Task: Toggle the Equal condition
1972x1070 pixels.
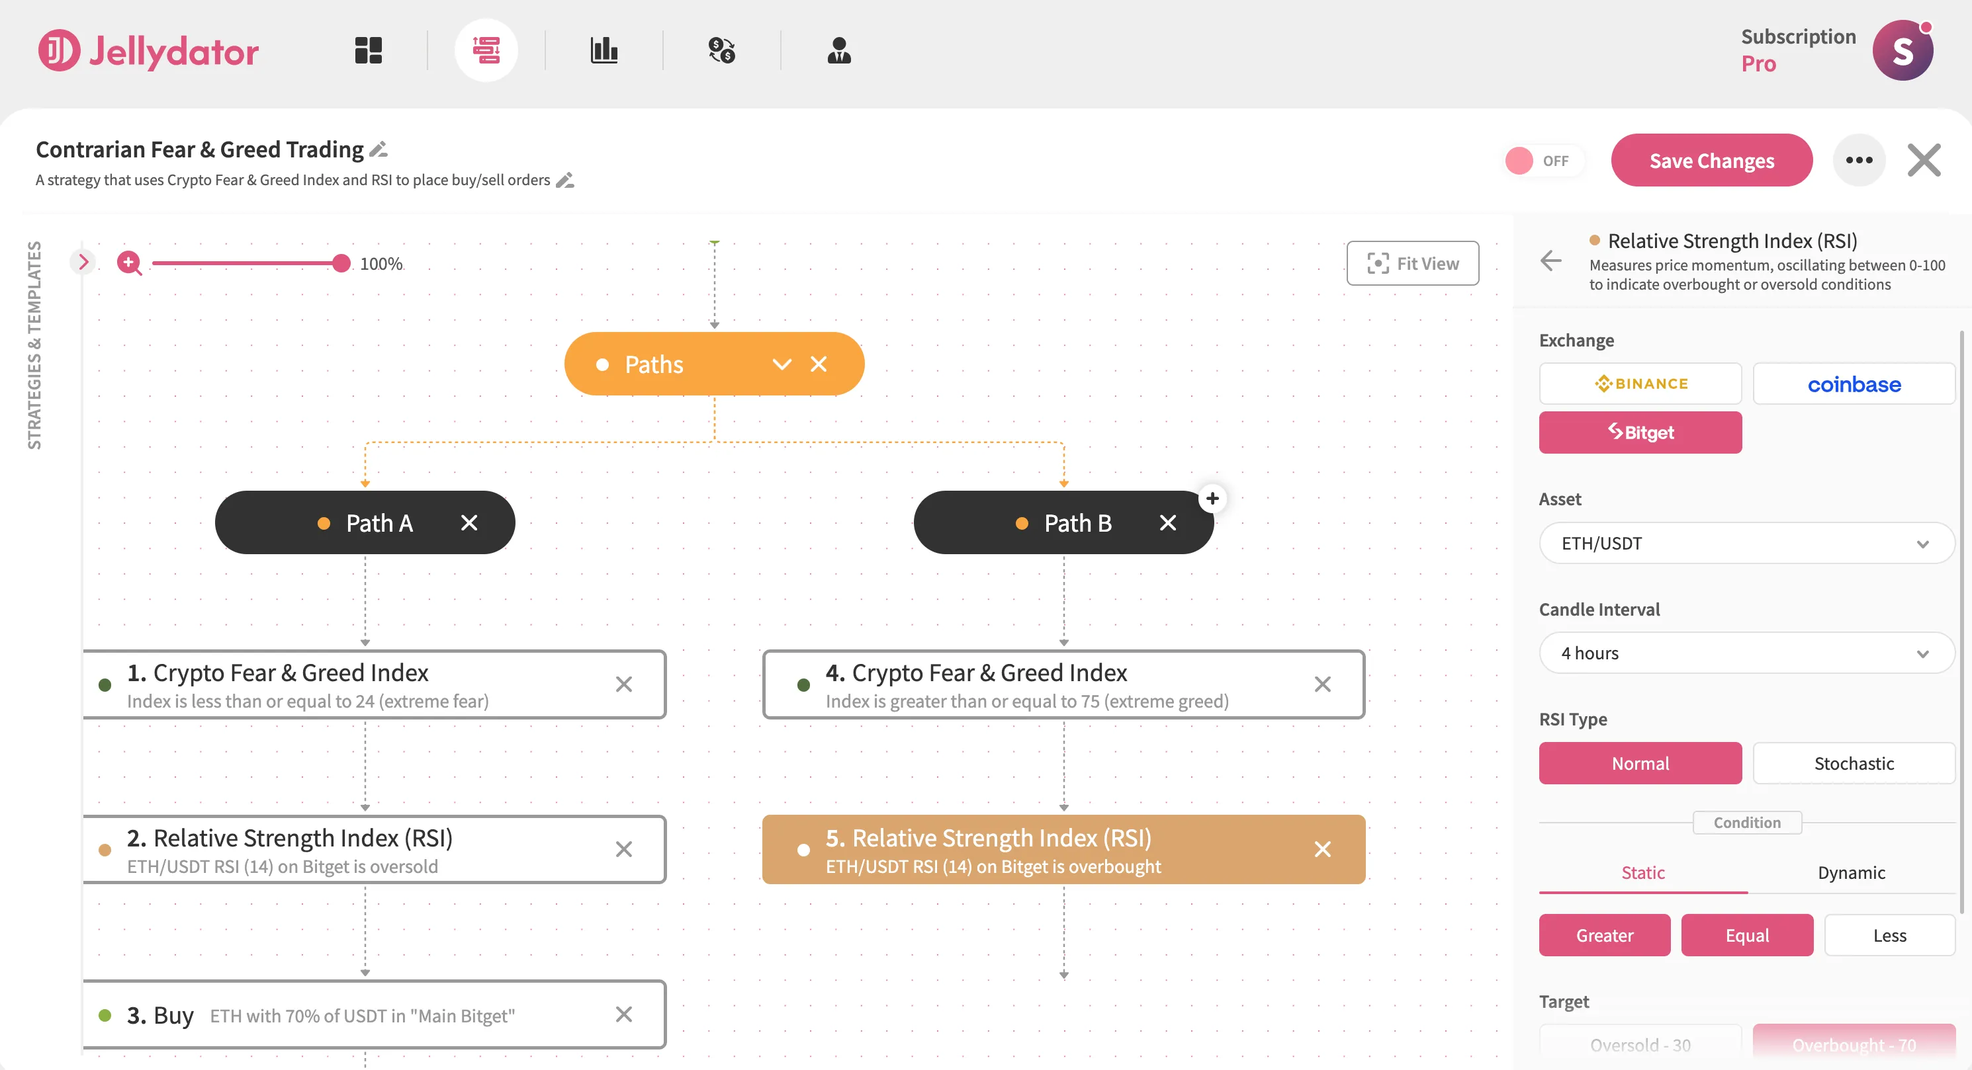Action: pos(1747,934)
